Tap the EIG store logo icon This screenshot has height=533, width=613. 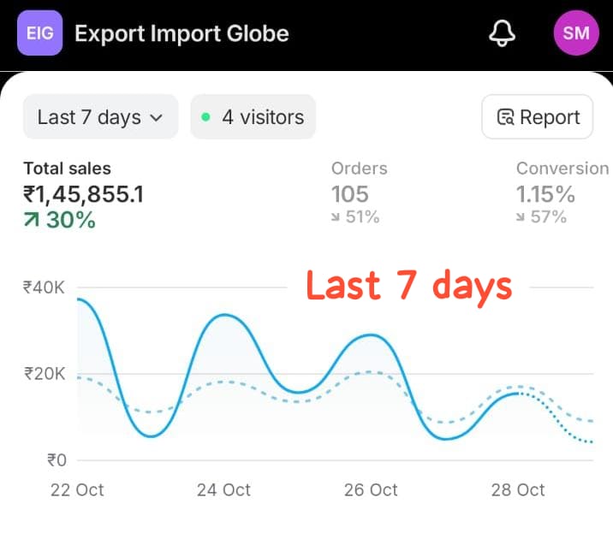tap(39, 33)
